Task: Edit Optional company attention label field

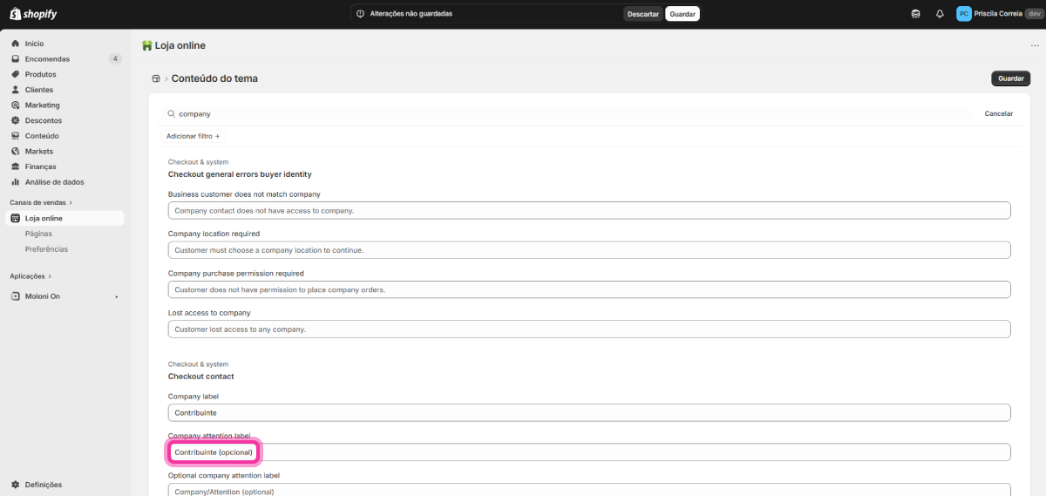Action: tap(589, 491)
